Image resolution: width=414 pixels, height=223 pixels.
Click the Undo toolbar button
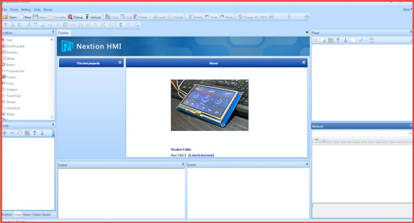pyautogui.click(x=211, y=17)
